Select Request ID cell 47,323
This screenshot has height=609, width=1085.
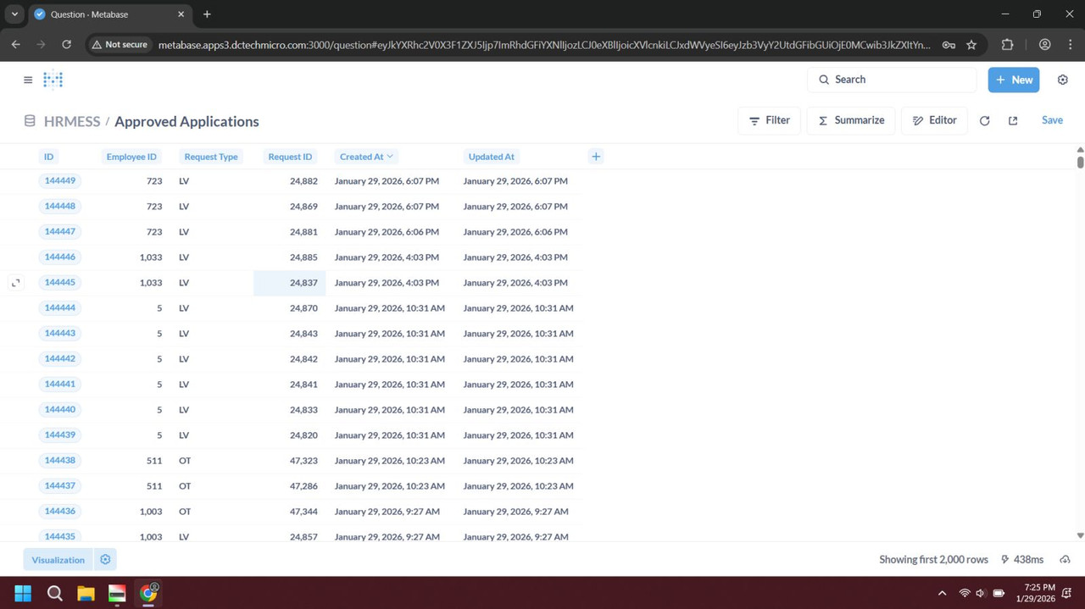pyautogui.click(x=290, y=461)
